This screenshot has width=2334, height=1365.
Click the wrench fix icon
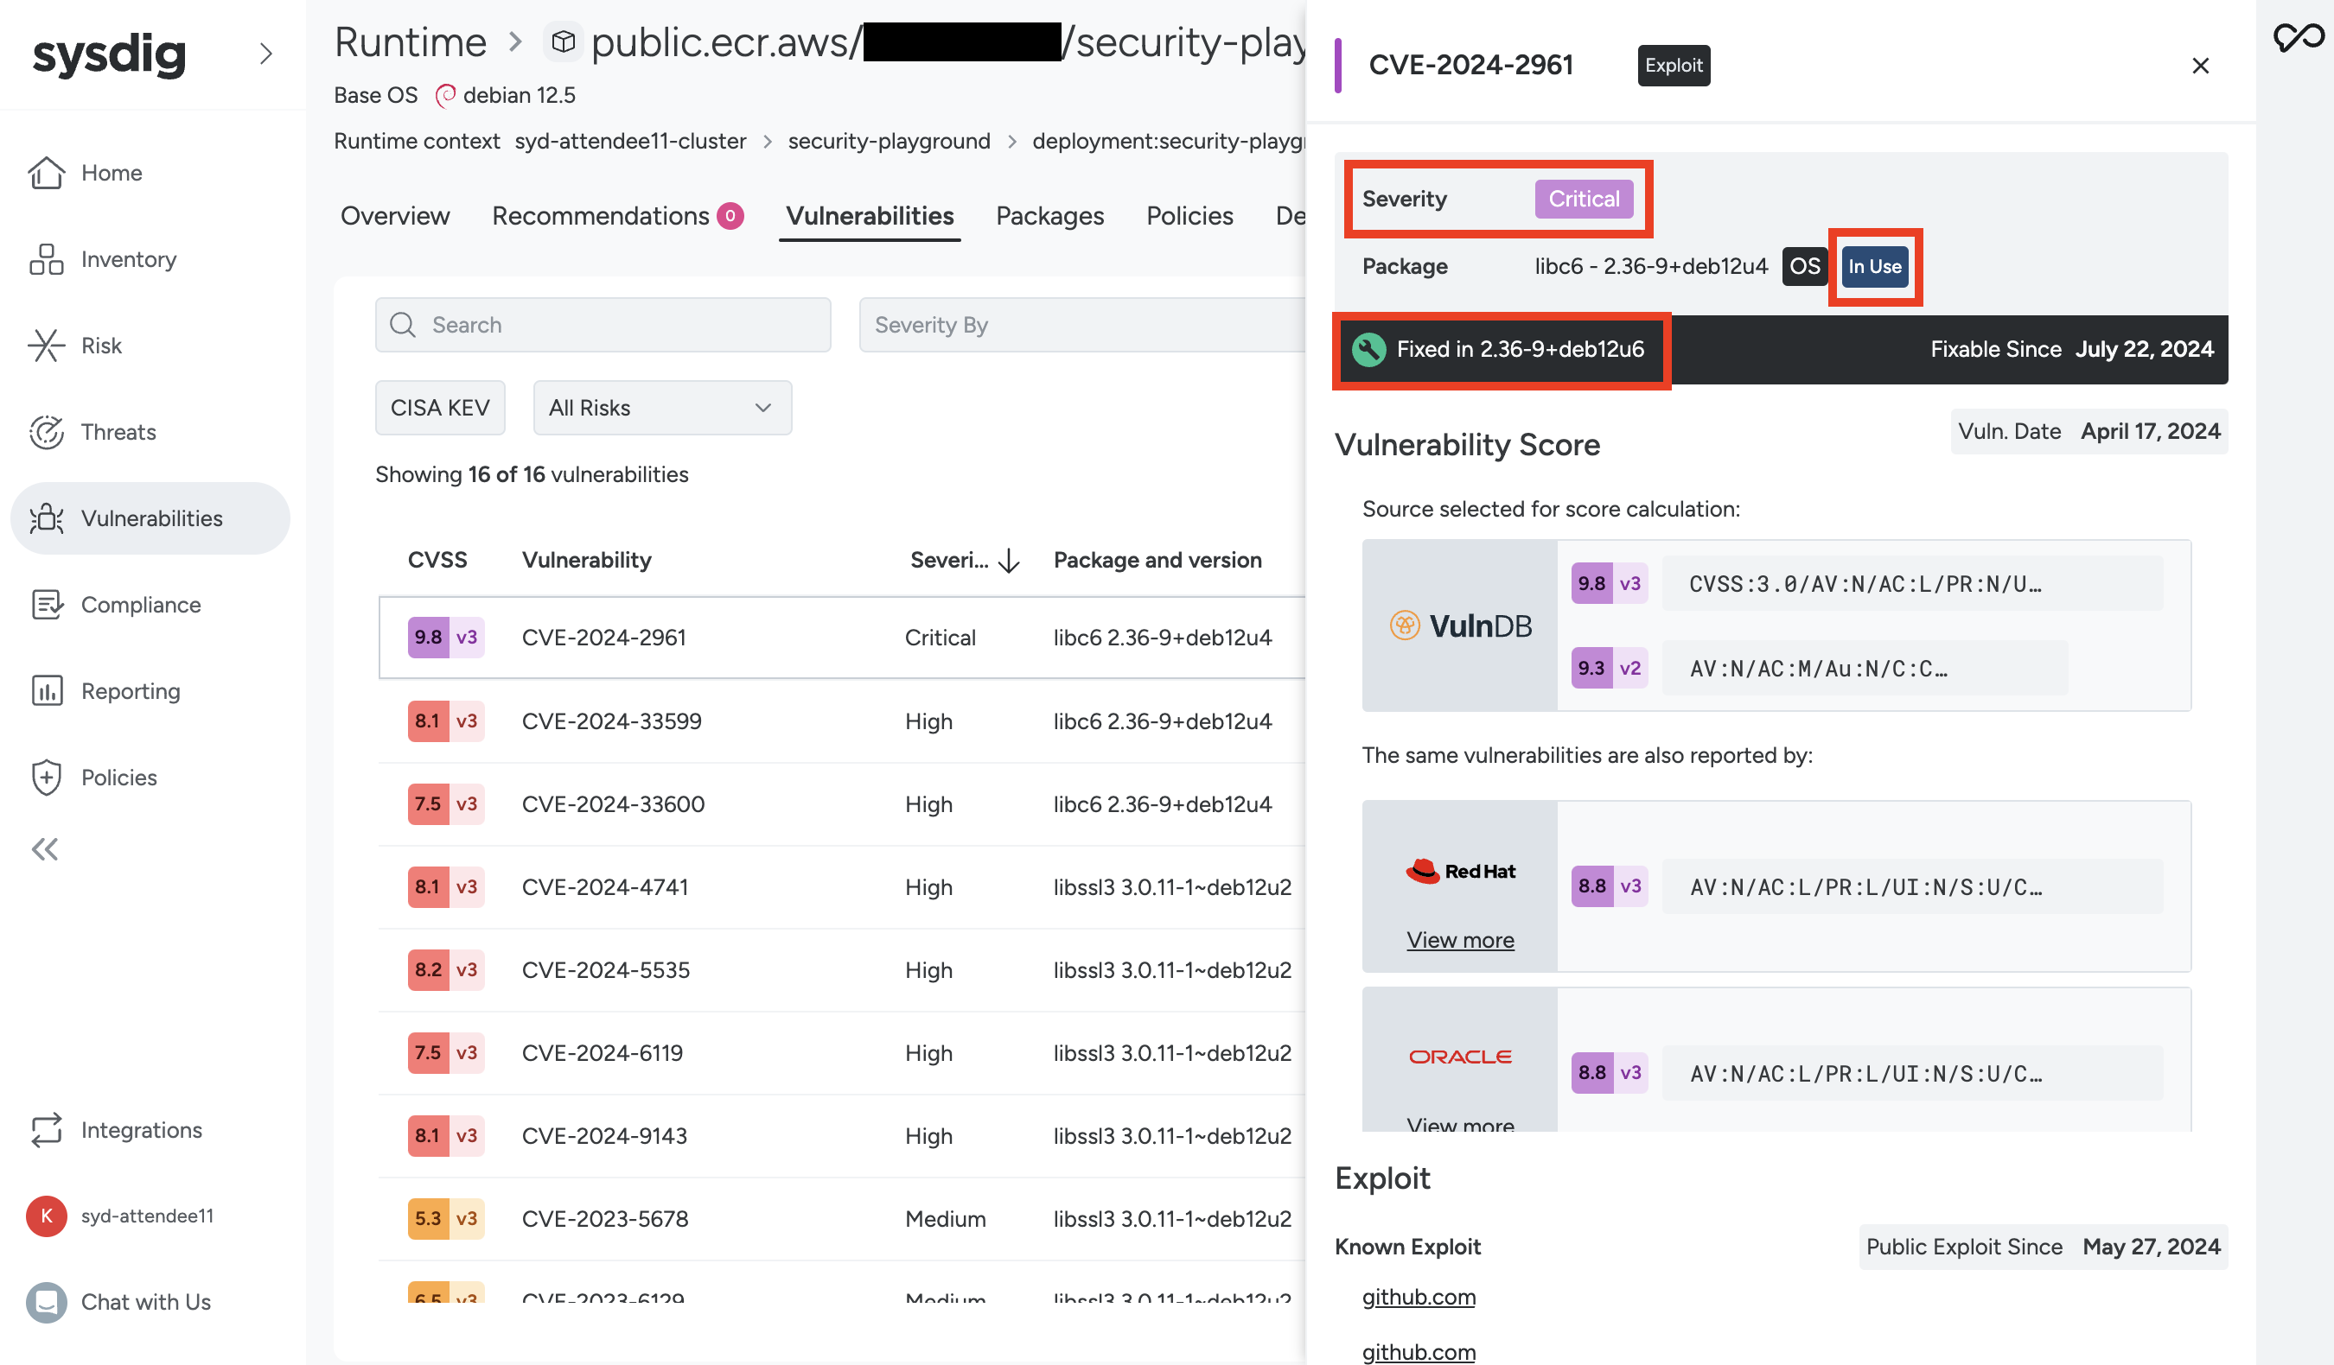pyautogui.click(x=1369, y=350)
